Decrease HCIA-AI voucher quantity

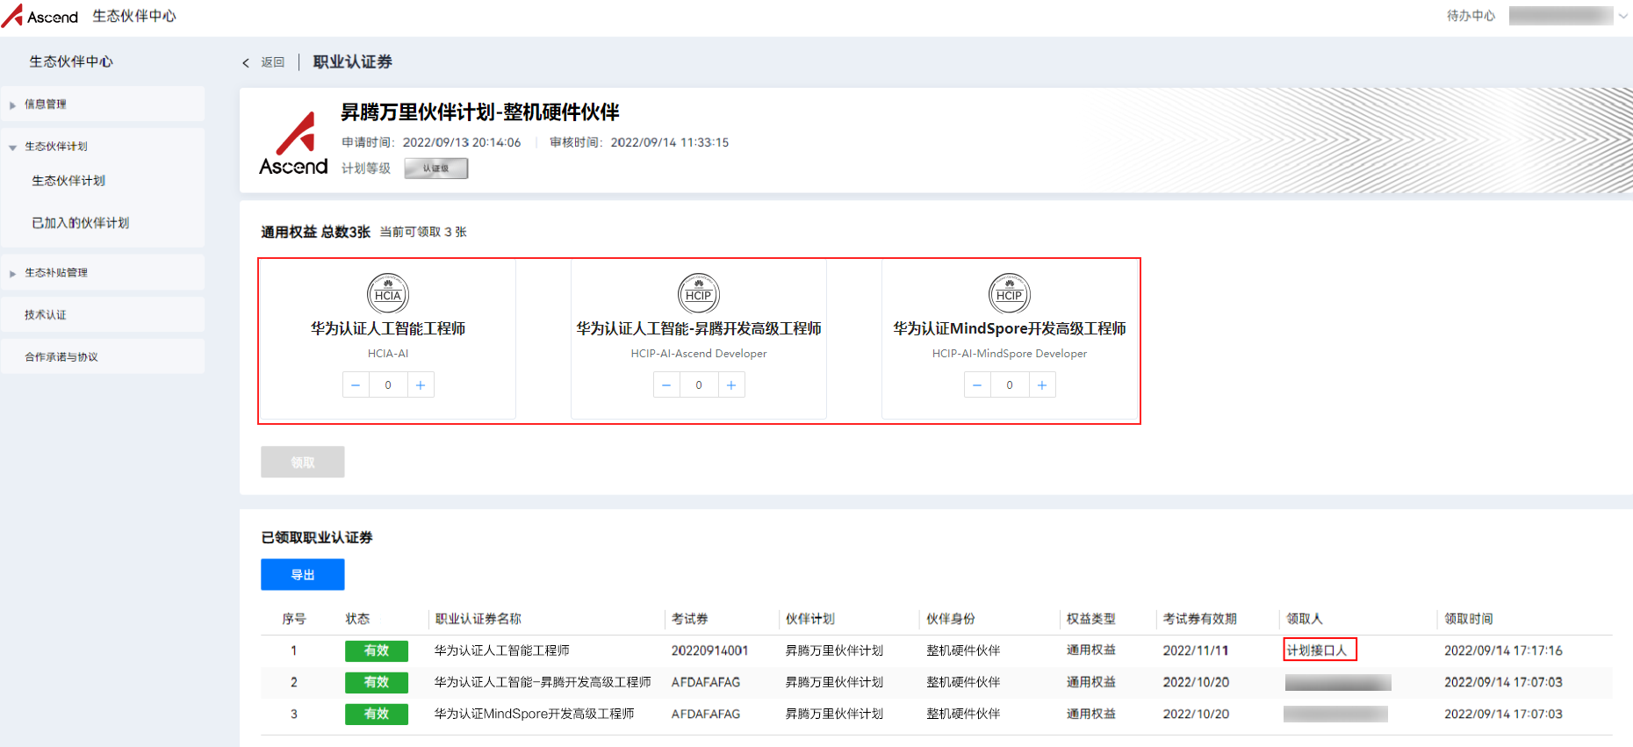[356, 384]
